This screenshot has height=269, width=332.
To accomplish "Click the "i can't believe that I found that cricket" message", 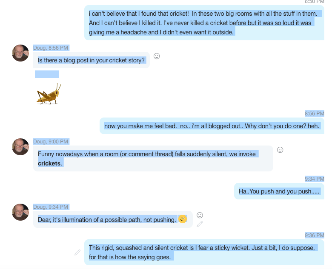I will pyautogui.click(x=203, y=23).
